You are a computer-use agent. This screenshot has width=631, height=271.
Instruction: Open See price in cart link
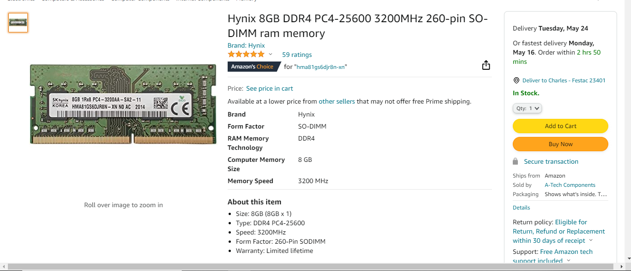coord(269,88)
